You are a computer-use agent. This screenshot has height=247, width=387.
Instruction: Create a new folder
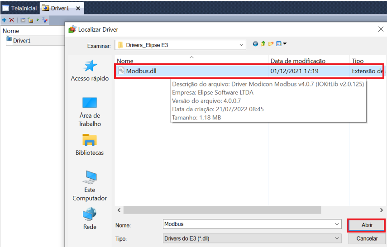coord(271,44)
